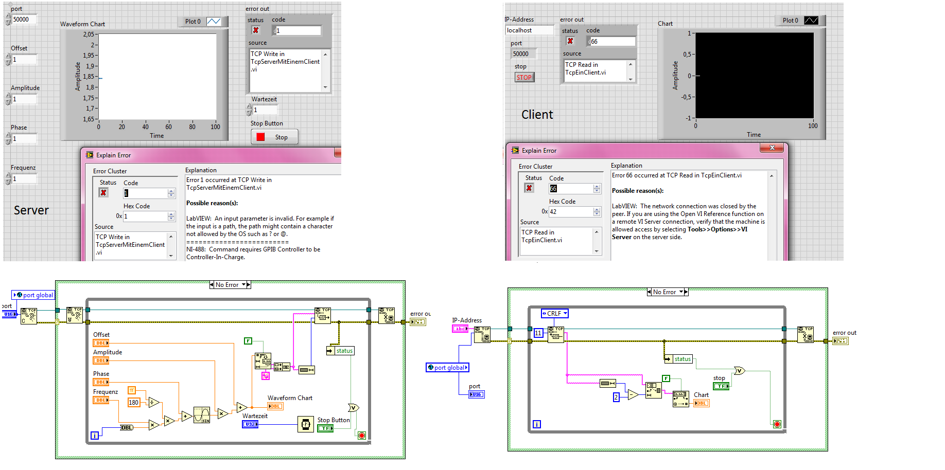945x470 pixels.
Task: Click the client loop iteration terminal i
Action: pyautogui.click(x=537, y=424)
